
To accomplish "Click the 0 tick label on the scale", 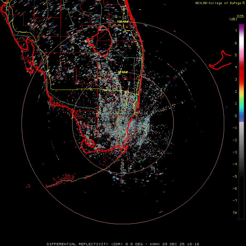I will [236, 116].
